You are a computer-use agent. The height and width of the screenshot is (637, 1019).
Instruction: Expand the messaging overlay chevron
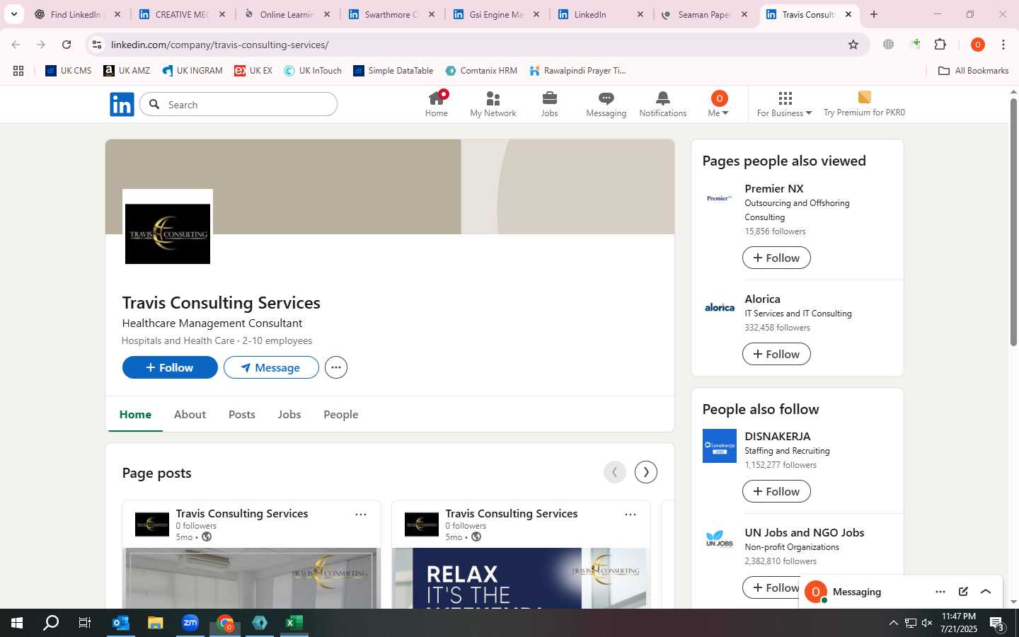point(986,592)
